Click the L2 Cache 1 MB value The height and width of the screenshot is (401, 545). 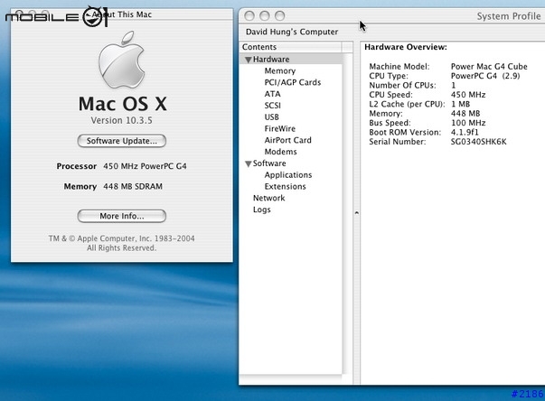point(461,104)
